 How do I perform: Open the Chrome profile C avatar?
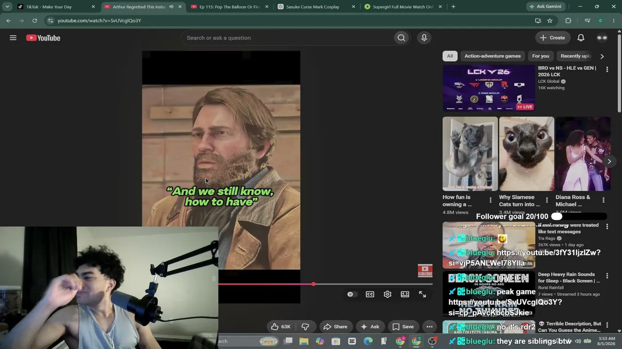[601, 21]
